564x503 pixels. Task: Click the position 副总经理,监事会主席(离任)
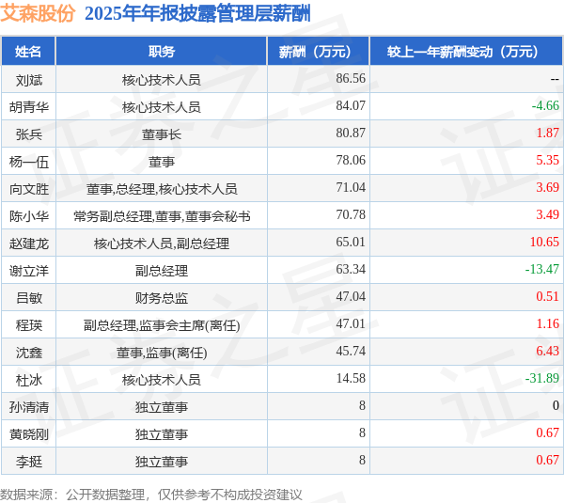162,325
